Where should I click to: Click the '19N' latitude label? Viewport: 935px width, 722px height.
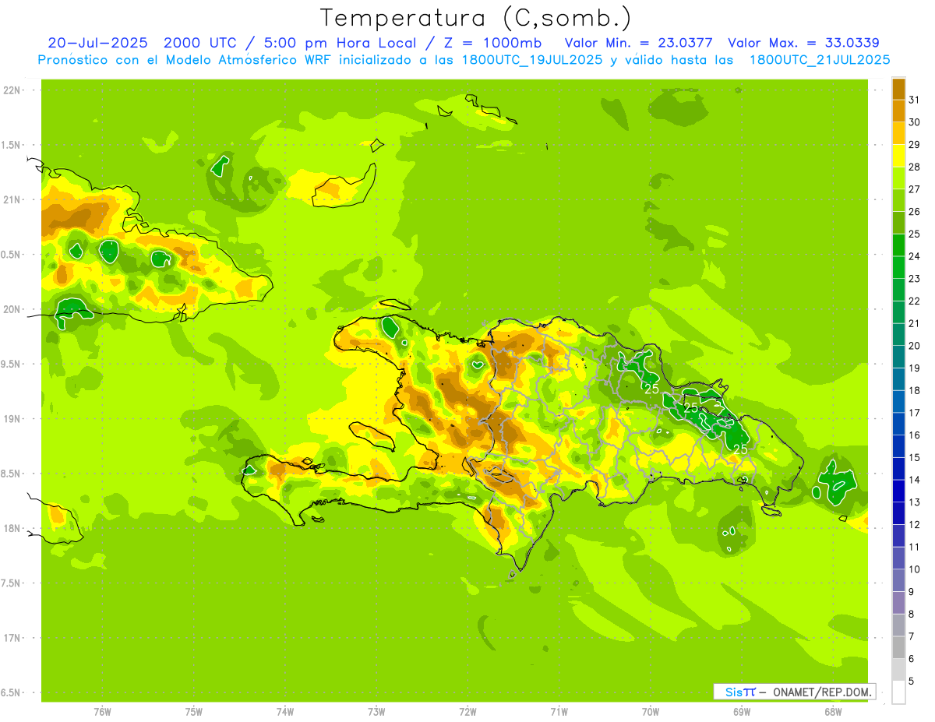tap(12, 419)
